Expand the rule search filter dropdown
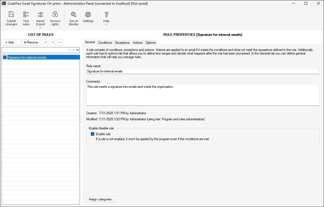Image resolution: width=324 pixels, height=207 pixels. pos(77,50)
